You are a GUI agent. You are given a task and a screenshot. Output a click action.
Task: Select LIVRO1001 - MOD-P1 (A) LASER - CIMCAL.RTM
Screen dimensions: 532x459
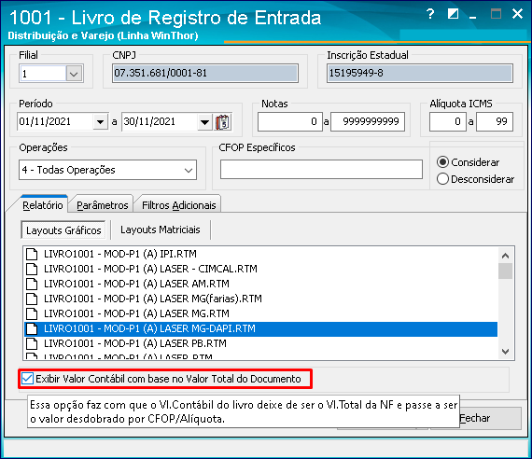click(260, 269)
